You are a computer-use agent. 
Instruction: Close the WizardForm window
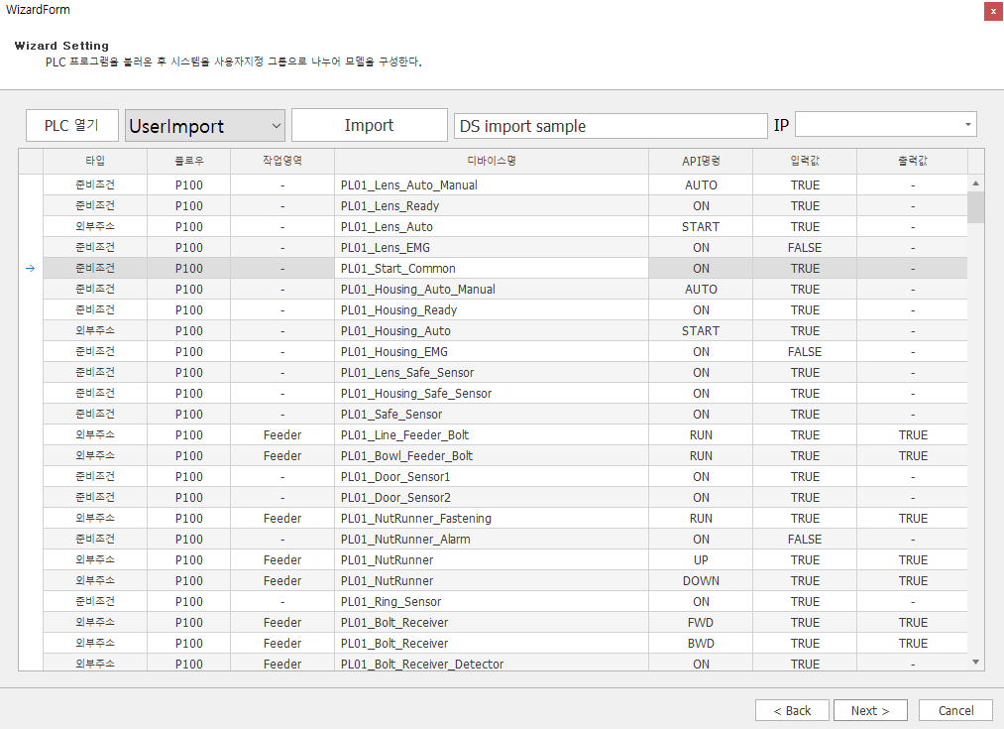pyautogui.click(x=992, y=11)
